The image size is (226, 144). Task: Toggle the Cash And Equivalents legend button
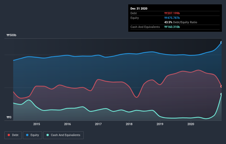coord(63,135)
